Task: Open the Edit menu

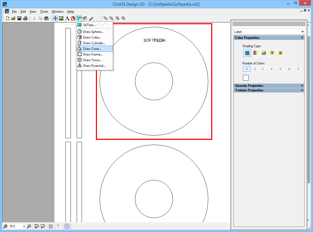Action: coord(23,12)
